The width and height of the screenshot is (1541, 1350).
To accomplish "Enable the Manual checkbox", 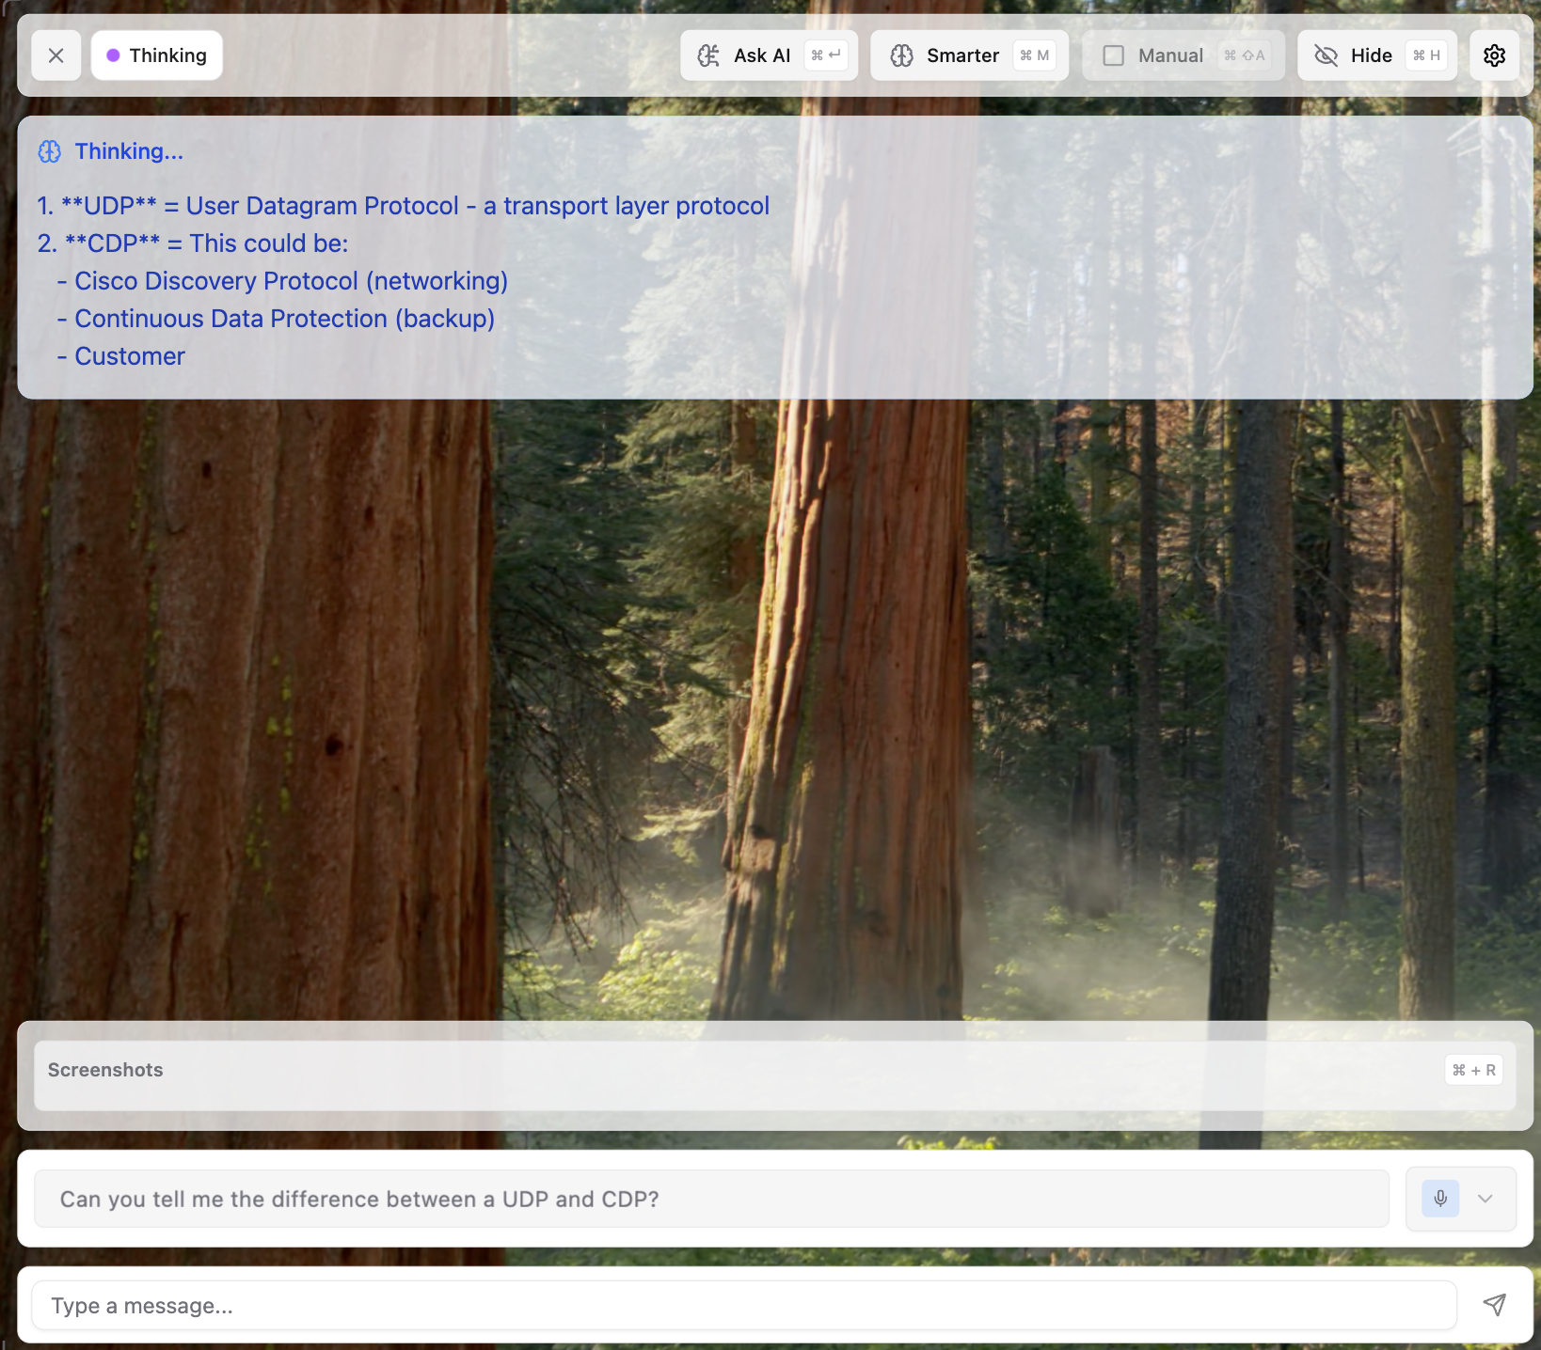I will (1114, 55).
